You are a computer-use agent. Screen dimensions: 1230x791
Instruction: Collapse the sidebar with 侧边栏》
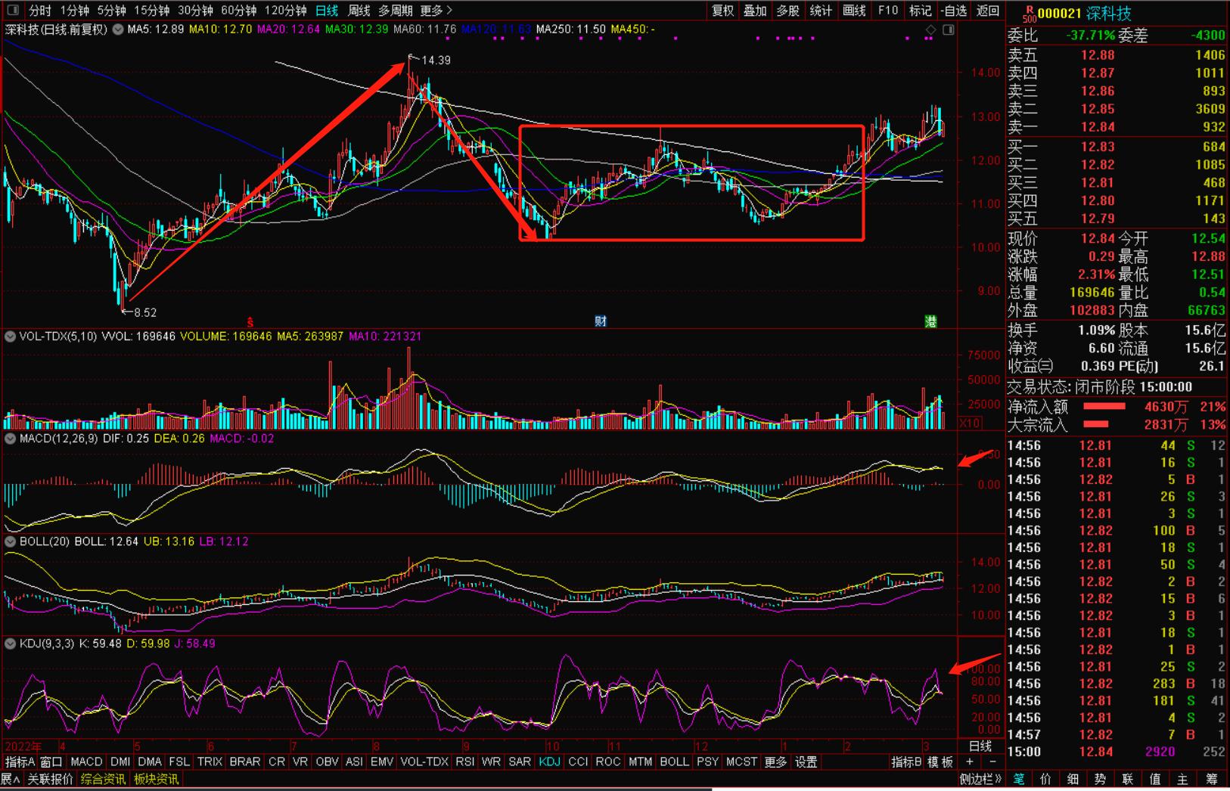click(x=981, y=779)
